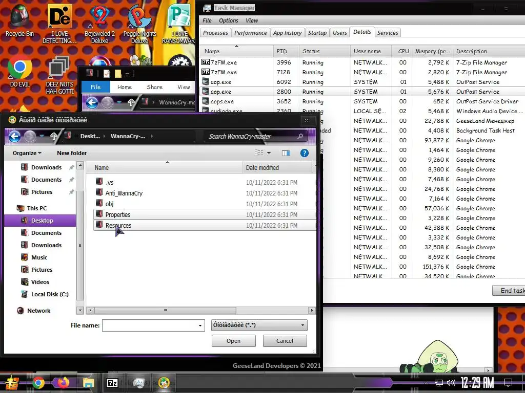Sort Task Manager by Memory column
The height and width of the screenshot is (393, 525).
[432, 52]
